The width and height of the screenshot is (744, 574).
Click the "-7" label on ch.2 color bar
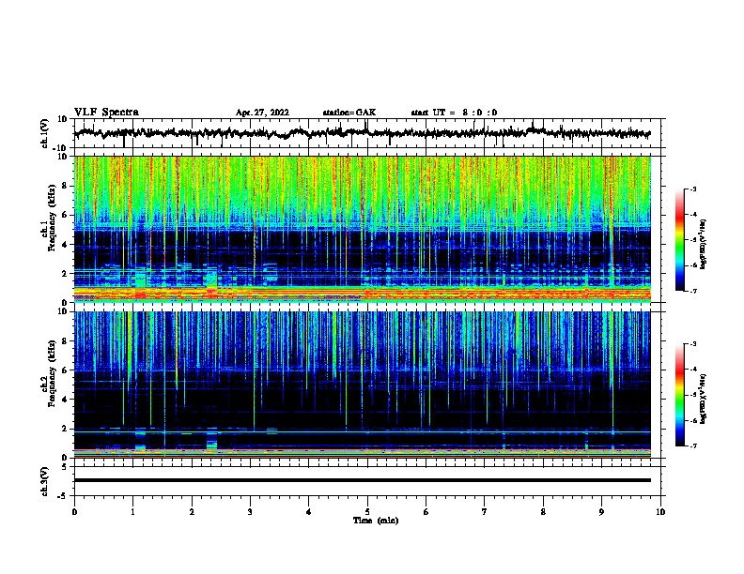pos(692,446)
